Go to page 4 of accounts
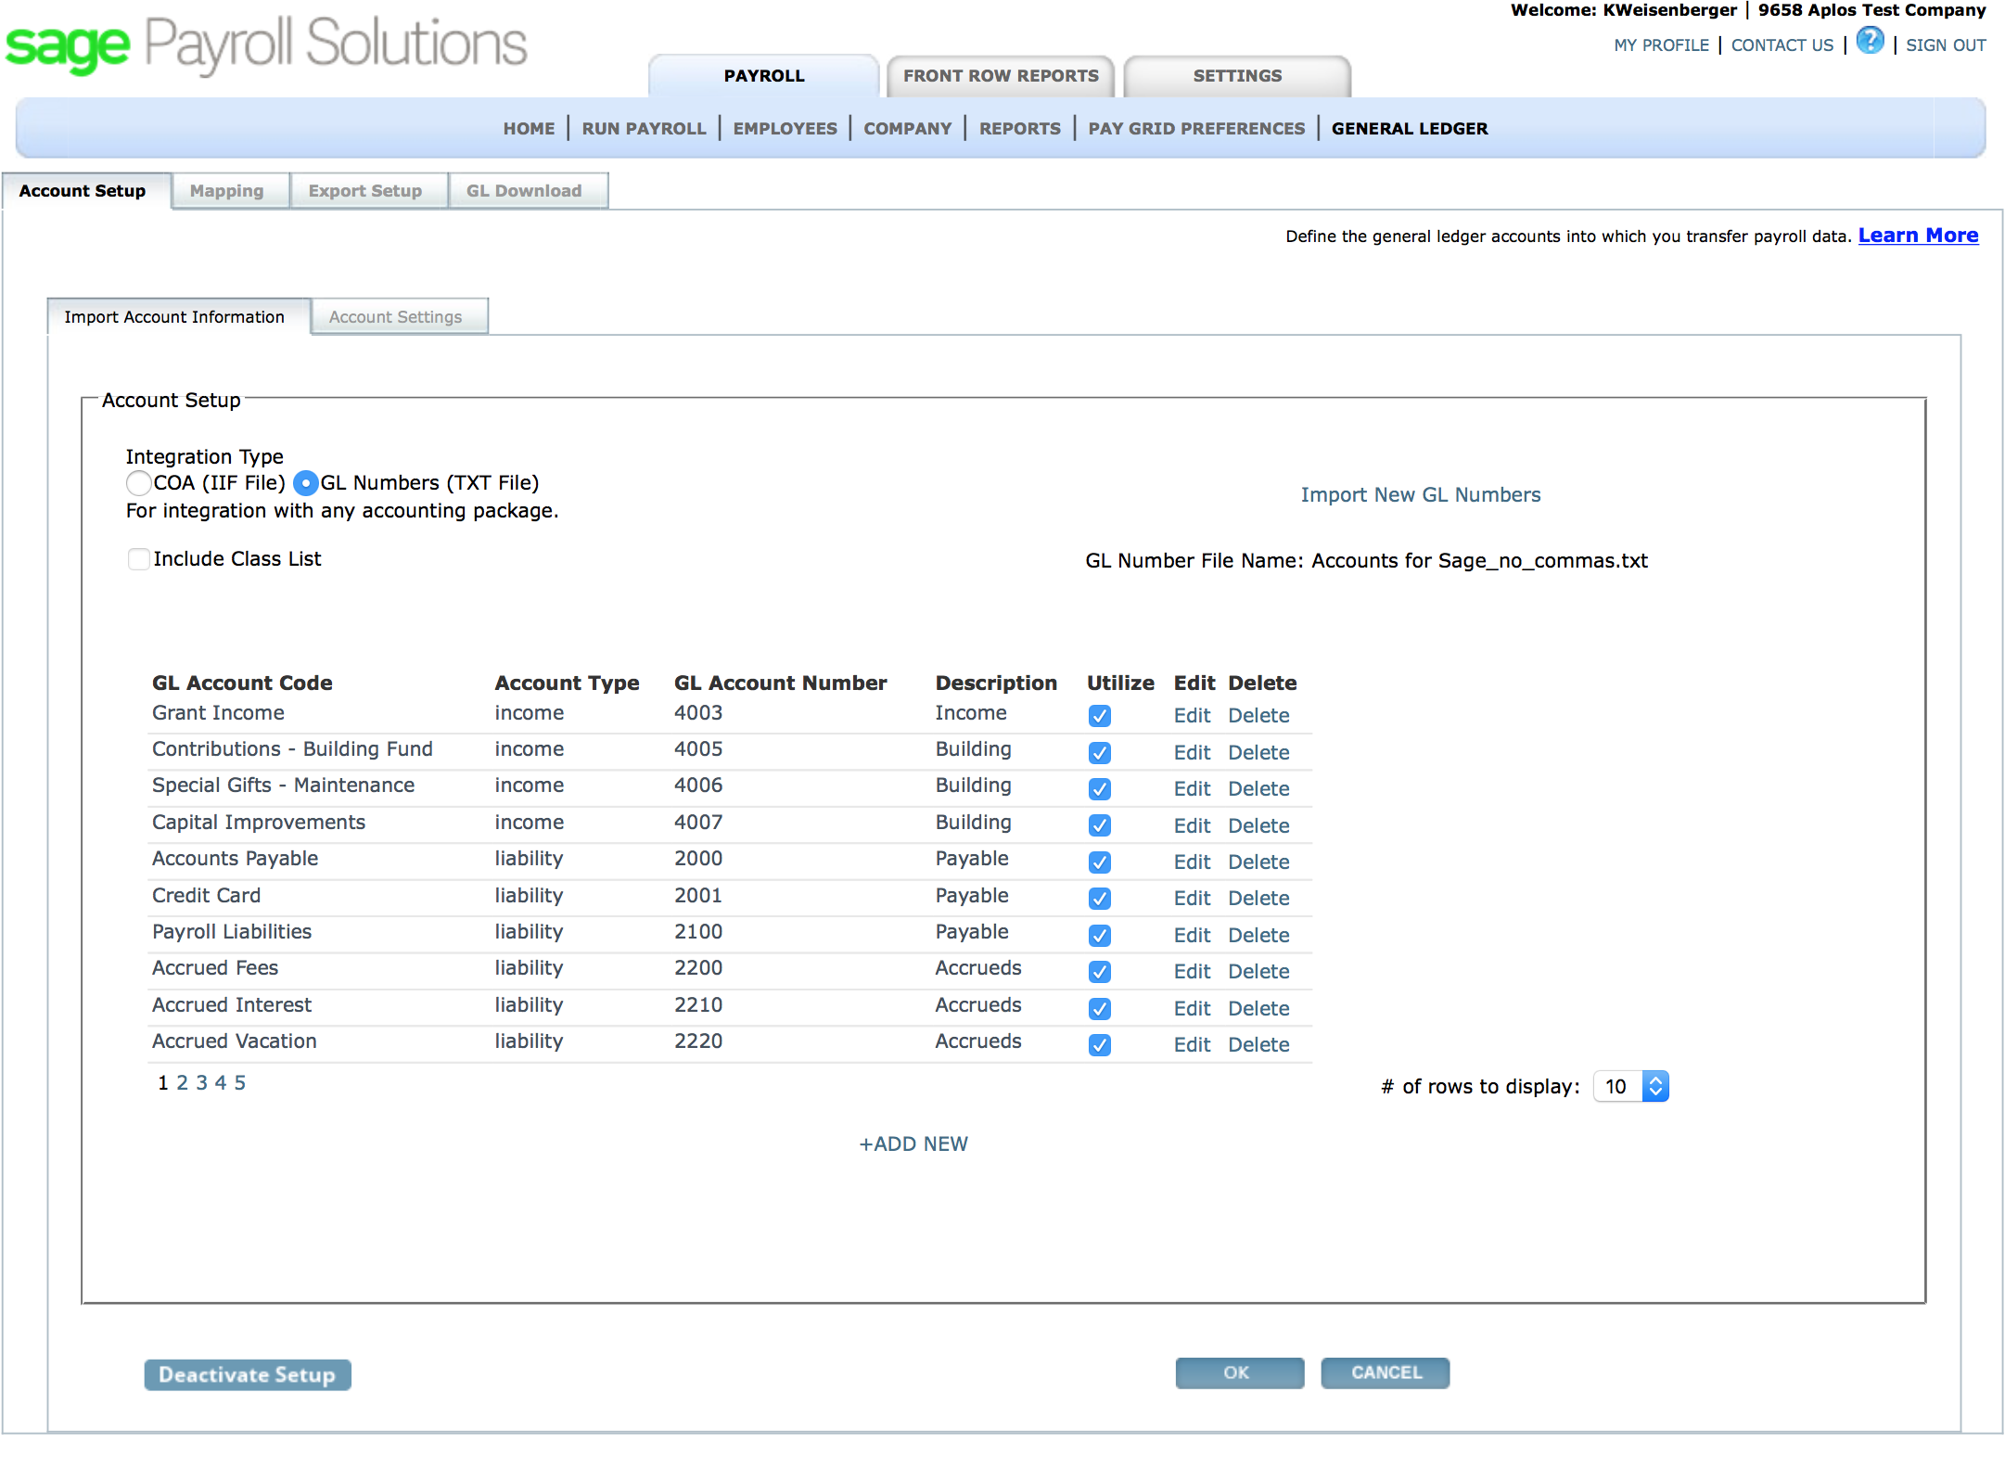The height and width of the screenshot is (1469, 2005). pos(221,1083)
